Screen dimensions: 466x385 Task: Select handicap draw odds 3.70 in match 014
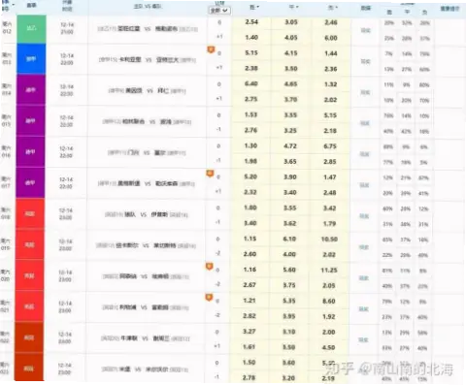point(290,100)
